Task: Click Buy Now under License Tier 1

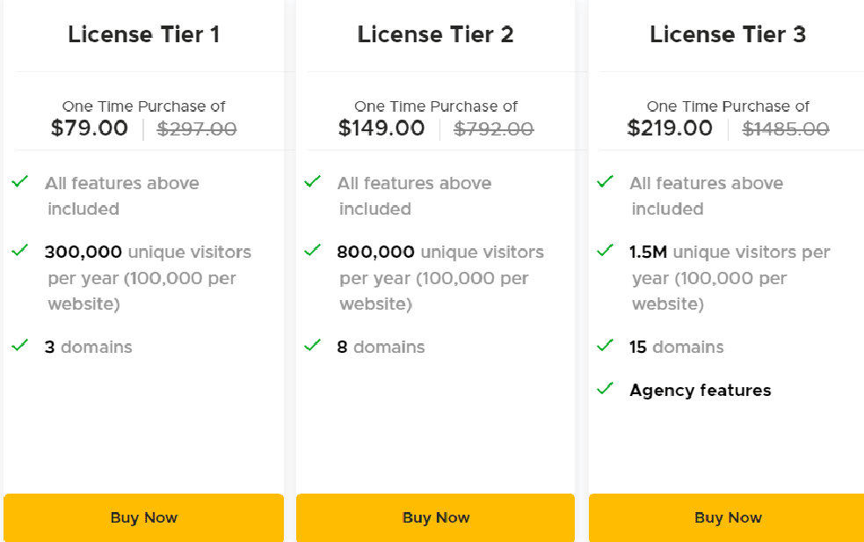Action: pos(143,517)
